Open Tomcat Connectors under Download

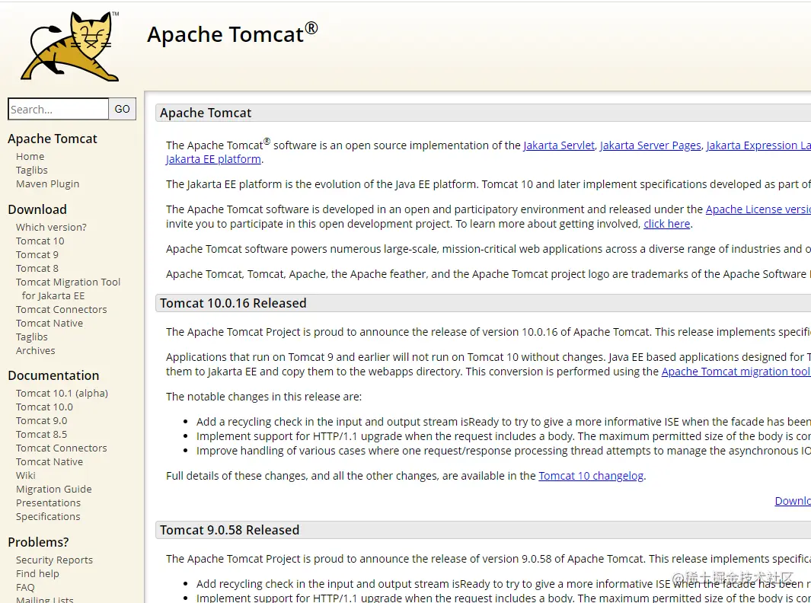pos(61,309)
